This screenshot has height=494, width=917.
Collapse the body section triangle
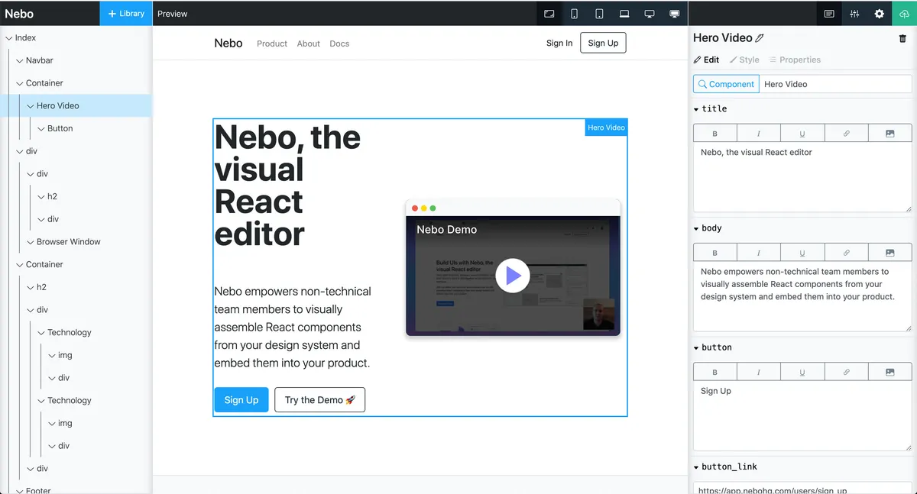(696, 228)
